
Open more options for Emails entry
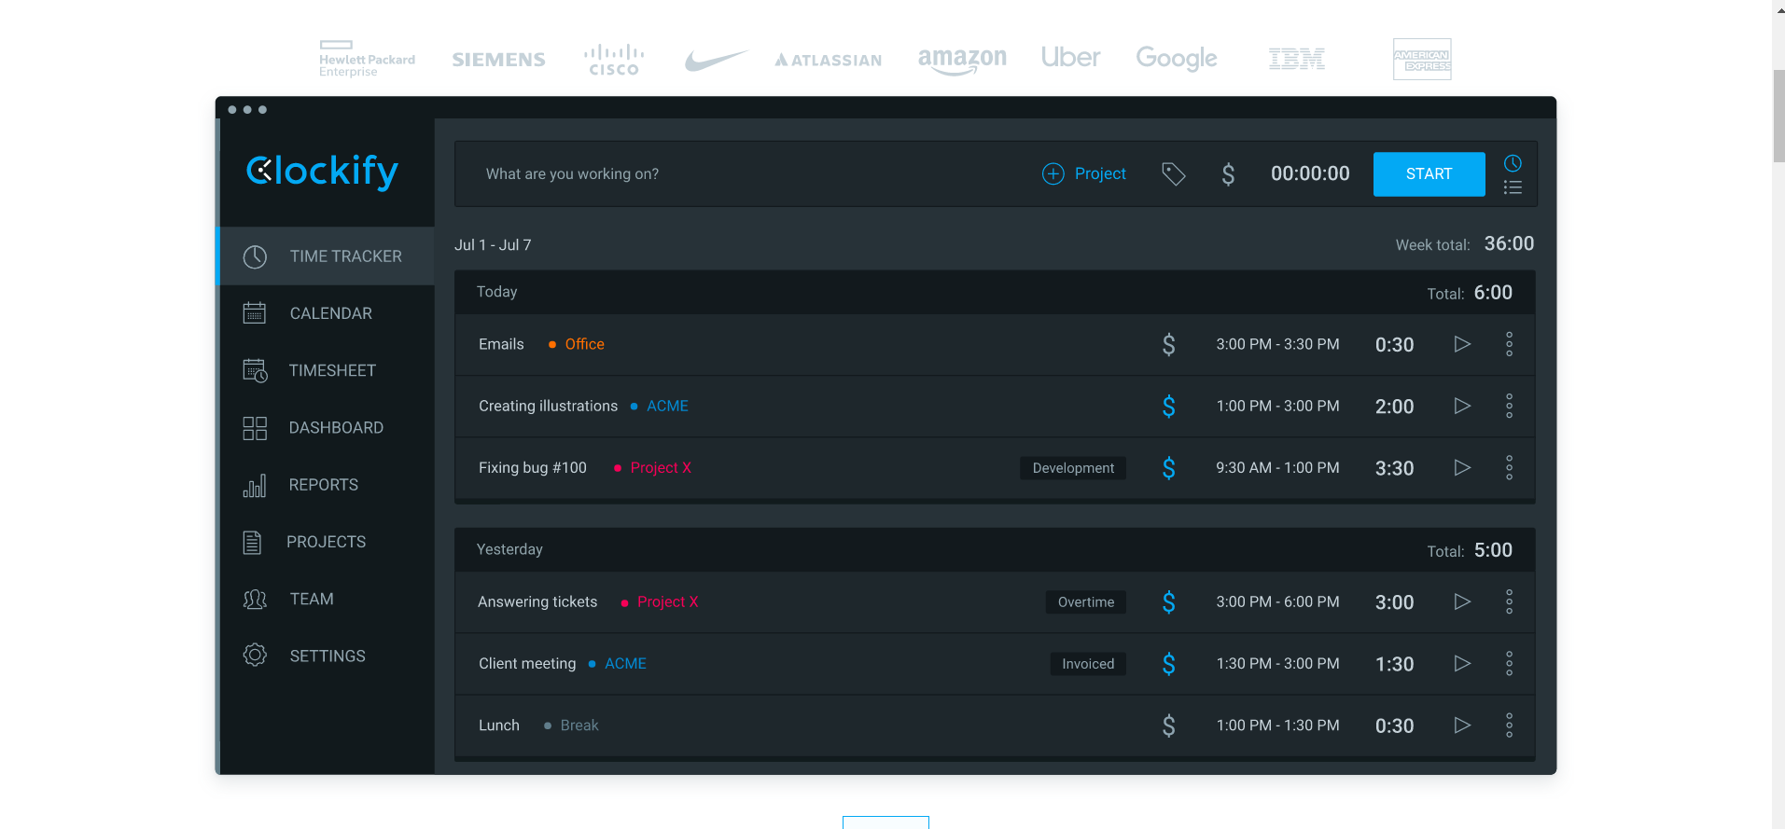1509,344
